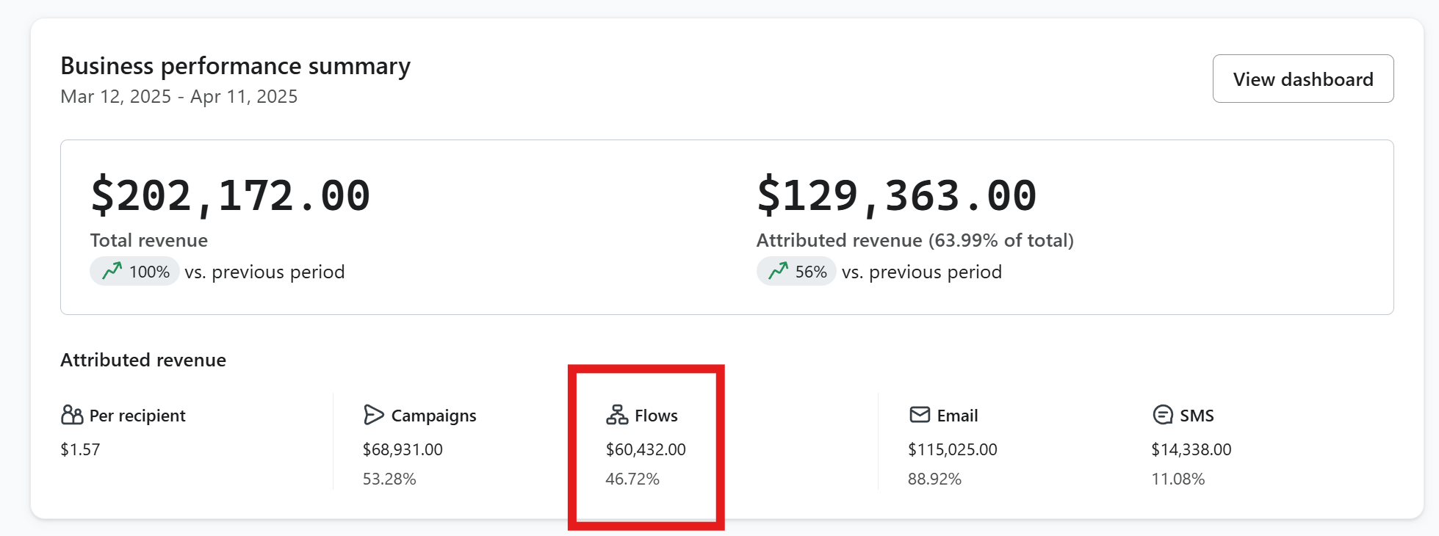Click the $1.57 per recipient value
The width and height of the screenshot is (1439, 536).
80,449
